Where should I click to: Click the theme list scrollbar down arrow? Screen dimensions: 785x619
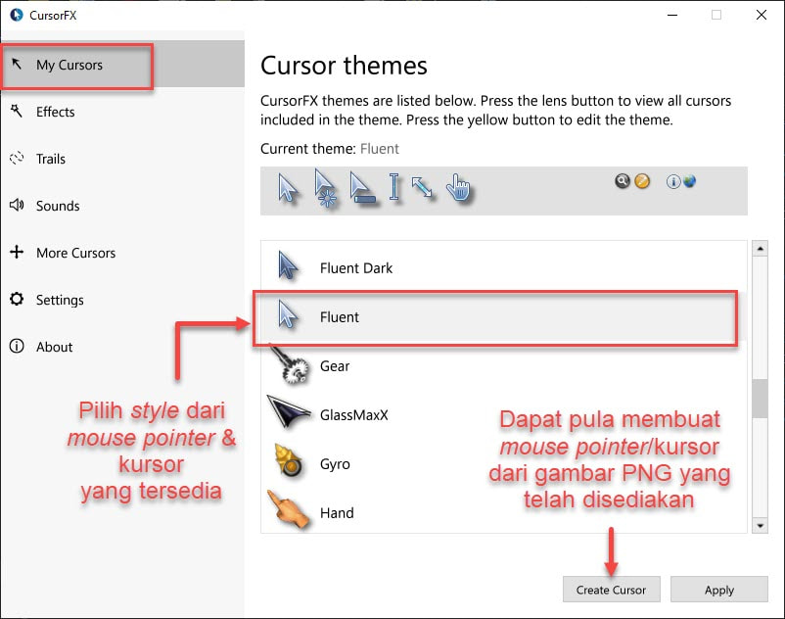(760, 525)
